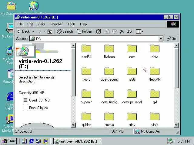
Task: Click the 'Free: 0 bytes' text
Action: [38, 108]
